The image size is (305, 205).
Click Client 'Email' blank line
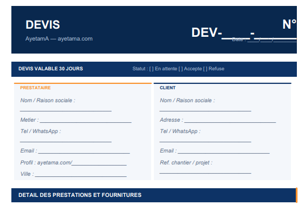(224, 153)
